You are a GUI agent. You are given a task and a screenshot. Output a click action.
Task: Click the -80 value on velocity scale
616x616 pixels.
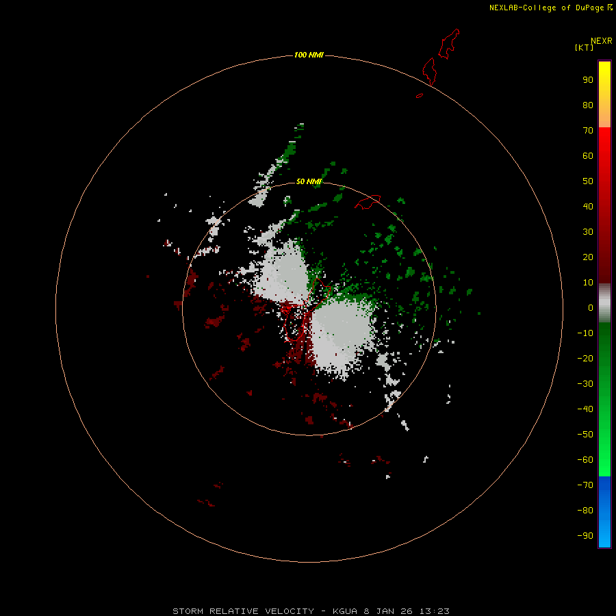pos(585,511)
